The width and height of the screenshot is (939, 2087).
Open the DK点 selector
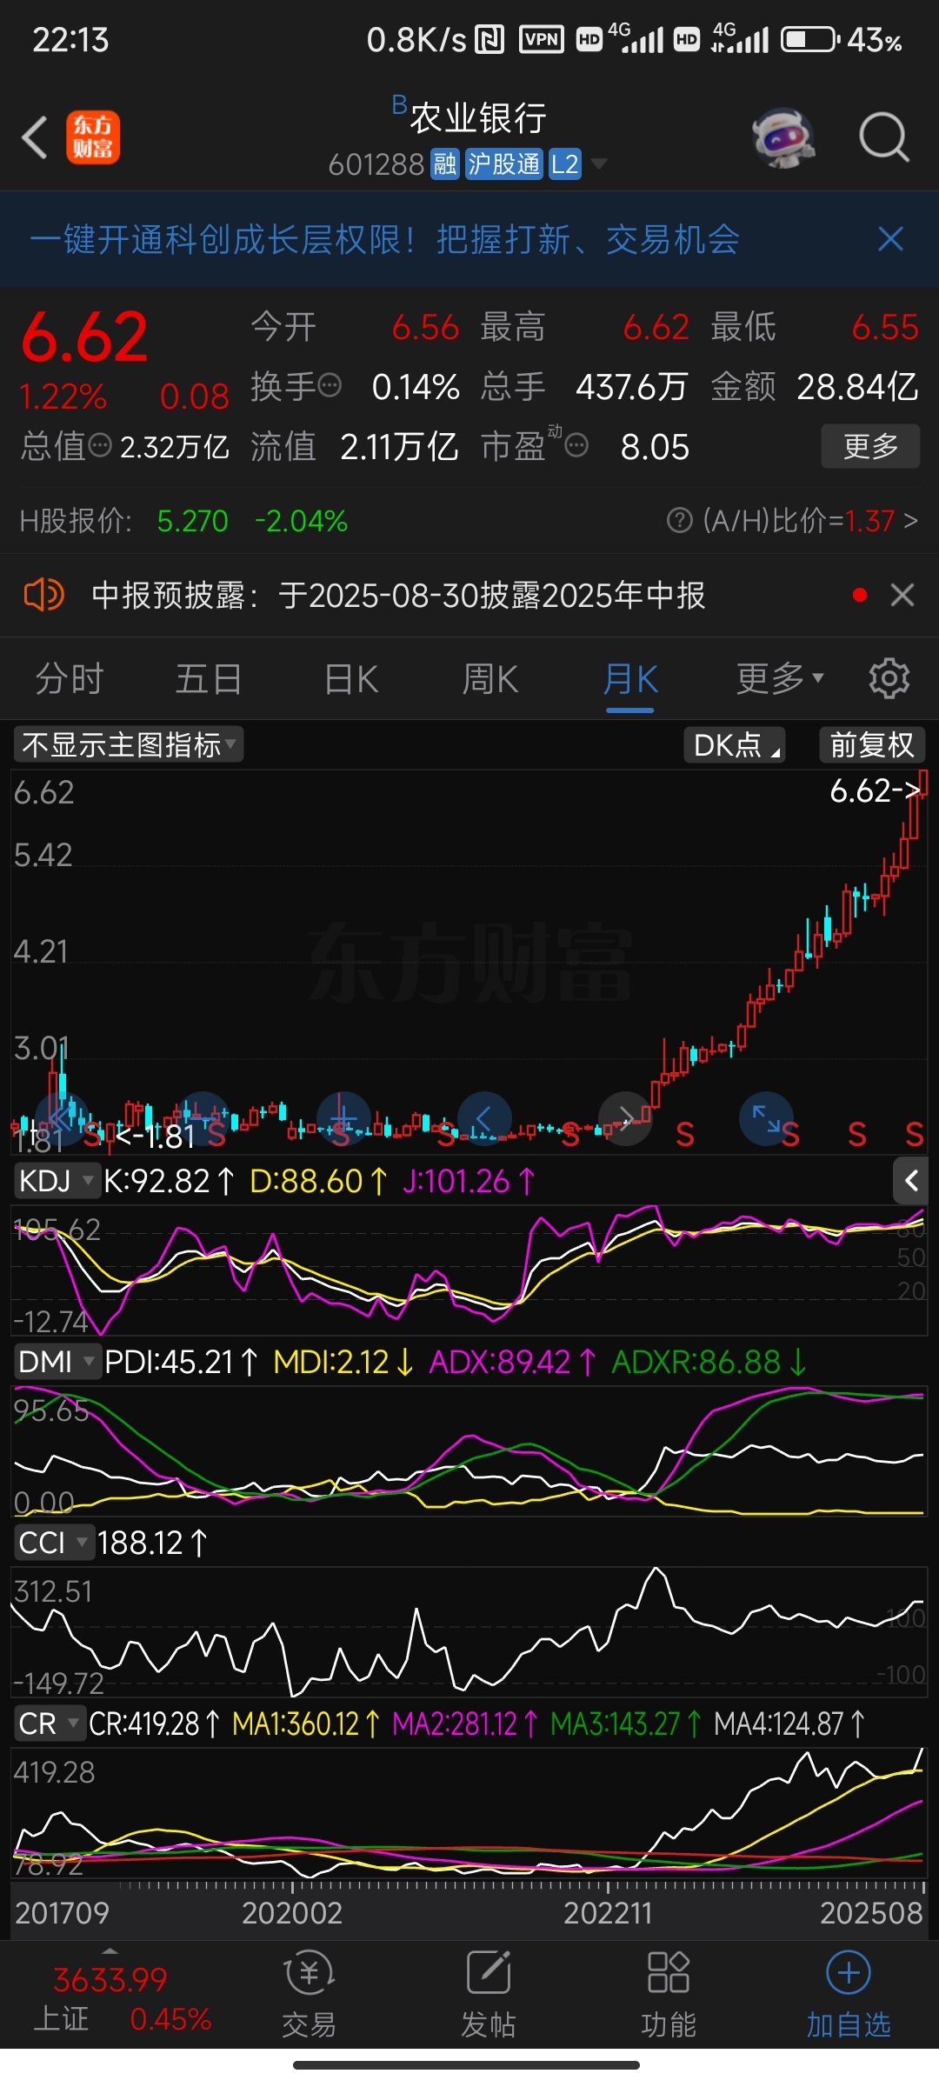click(x=735, y=745)
